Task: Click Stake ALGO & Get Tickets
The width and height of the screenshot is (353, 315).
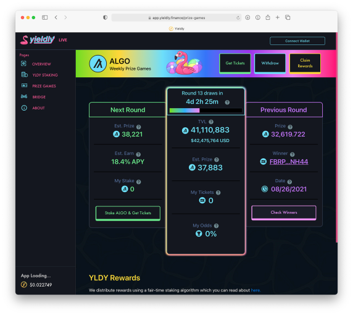Action: point(128,213)
